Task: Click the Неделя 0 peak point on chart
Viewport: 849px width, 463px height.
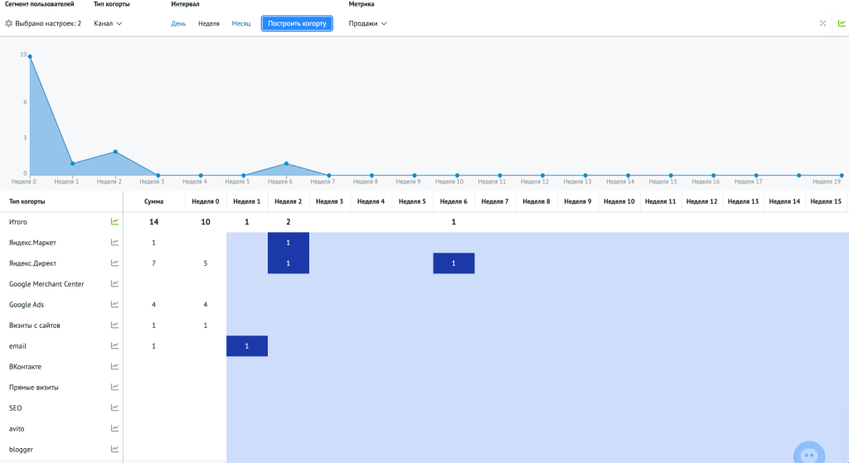Action: (30, 56)
